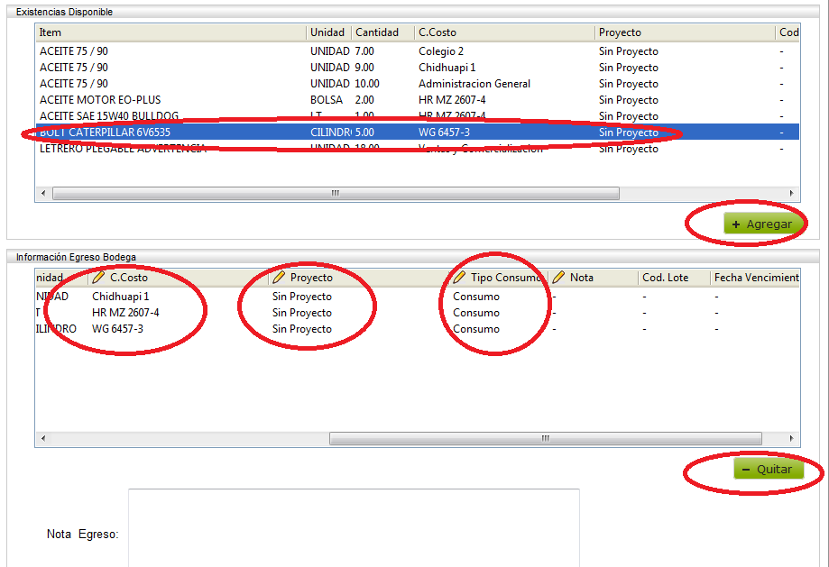Viewport: 829px width, 567px height.
Task: Click the Egreso Bodega table's right scroll arrow
Action: (791, 439)
